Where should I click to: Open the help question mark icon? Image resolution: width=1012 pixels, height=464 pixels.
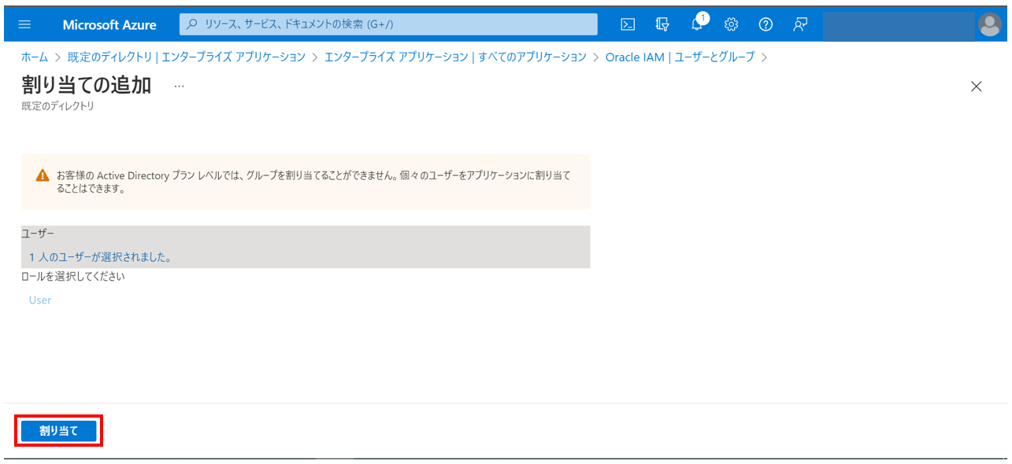[765, 24]
